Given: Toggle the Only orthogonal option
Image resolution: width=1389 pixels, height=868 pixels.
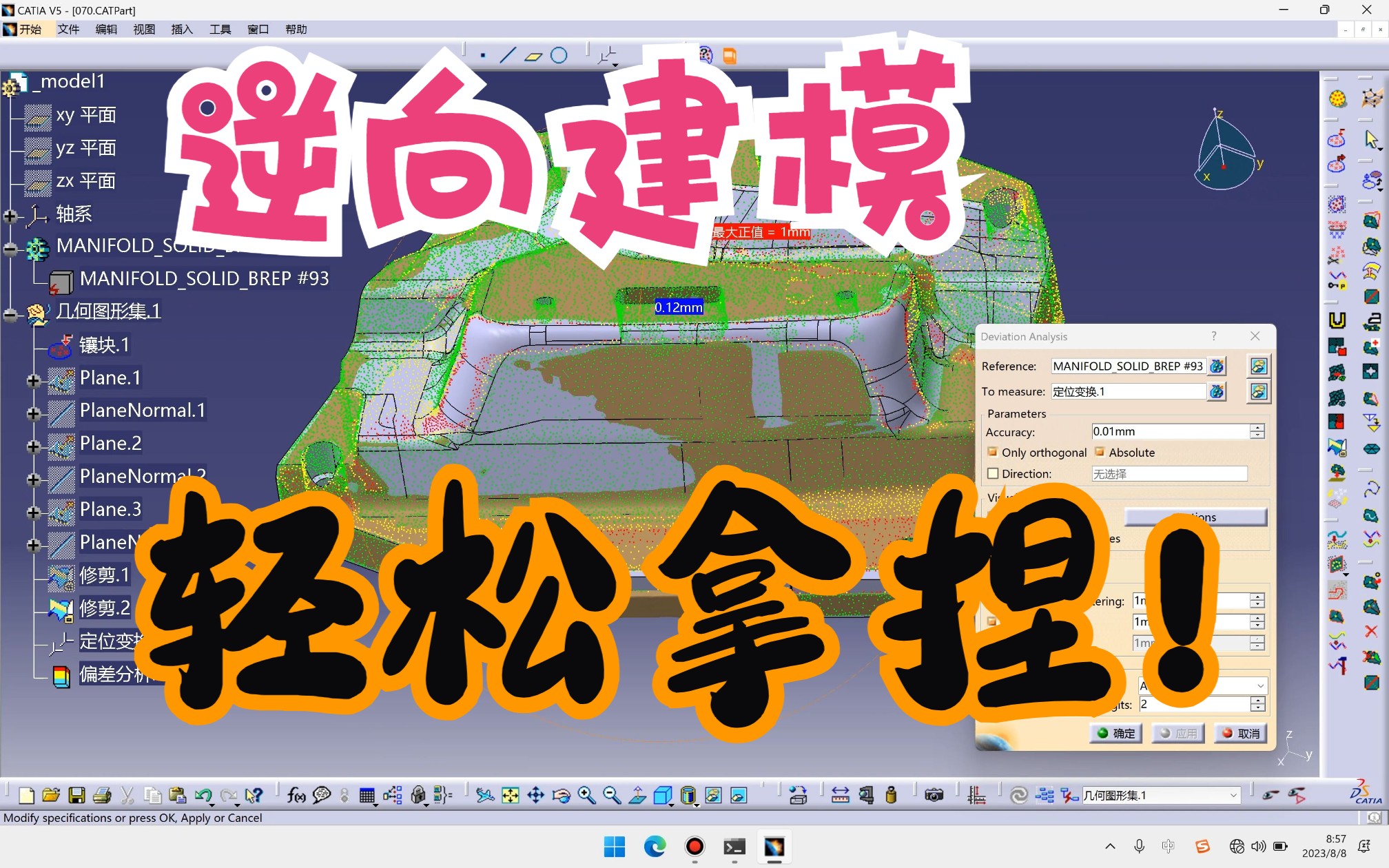Looking at the screenshot, I should click(993, 452).
